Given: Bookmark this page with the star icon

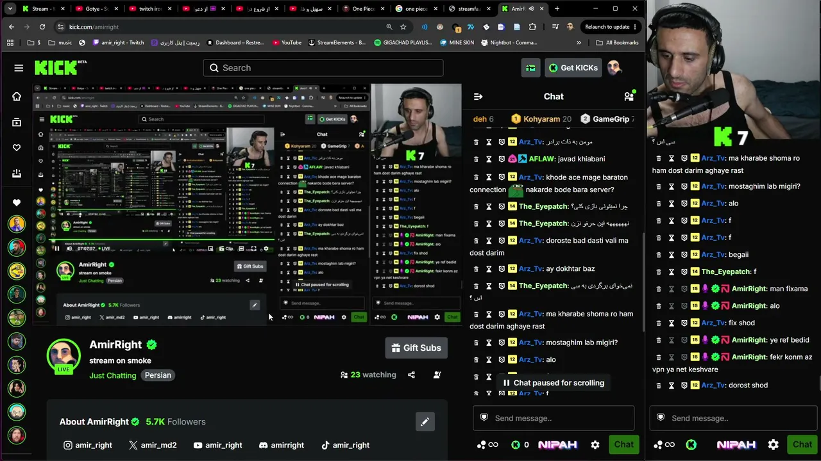Looking at the screenshot, I should click(x=403, y=27).
